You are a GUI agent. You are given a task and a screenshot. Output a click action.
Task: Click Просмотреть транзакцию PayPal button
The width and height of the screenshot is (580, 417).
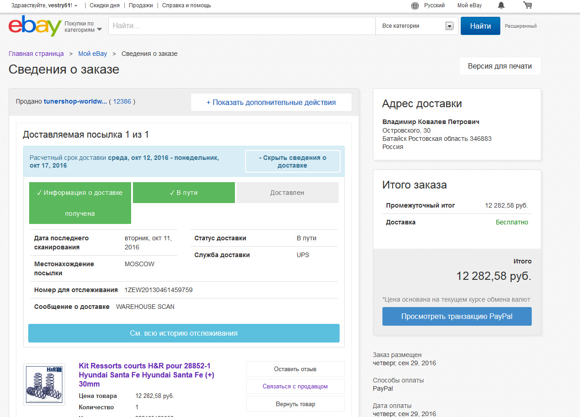tap(457, 316)
